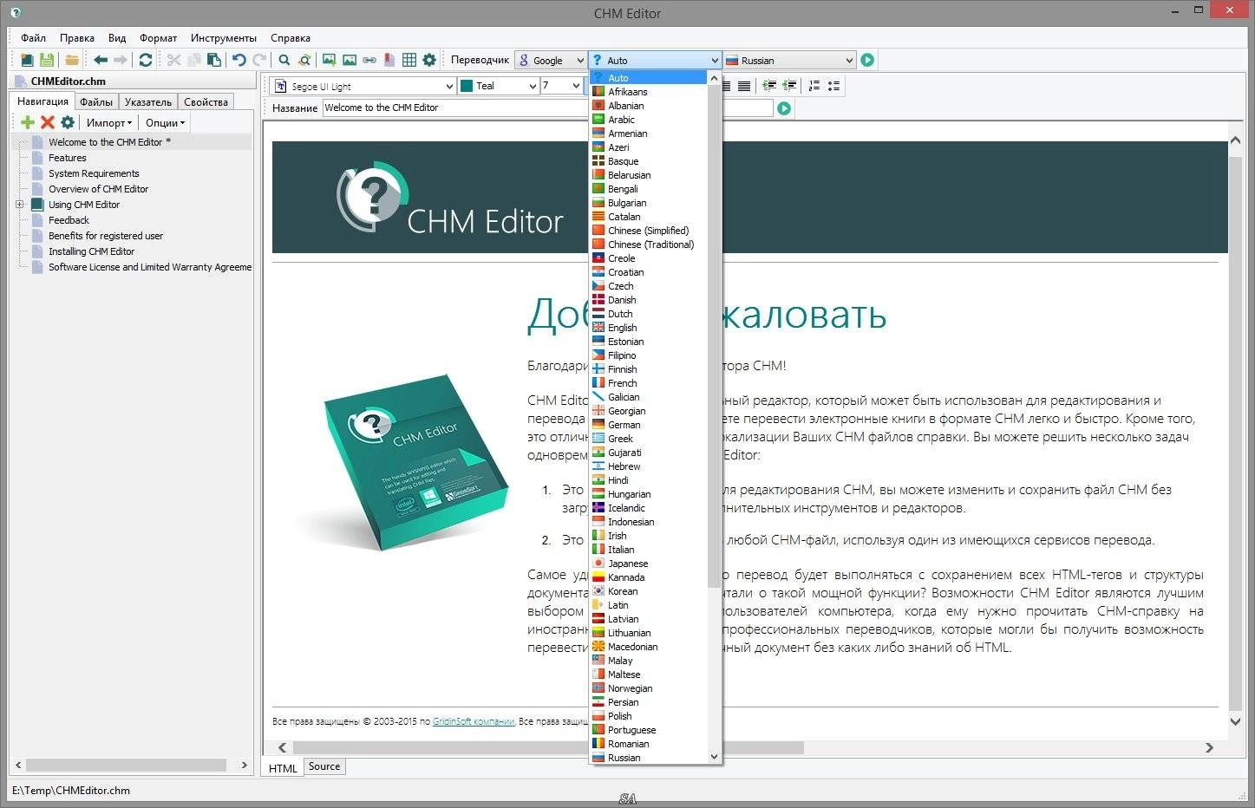Image resolution: width=1255 pixels, height=808 pixels.
Task: Open the Импорт dropdown button
Action: pos(109,122)
